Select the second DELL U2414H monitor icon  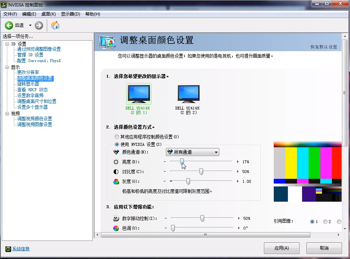(x=189, y=94)
